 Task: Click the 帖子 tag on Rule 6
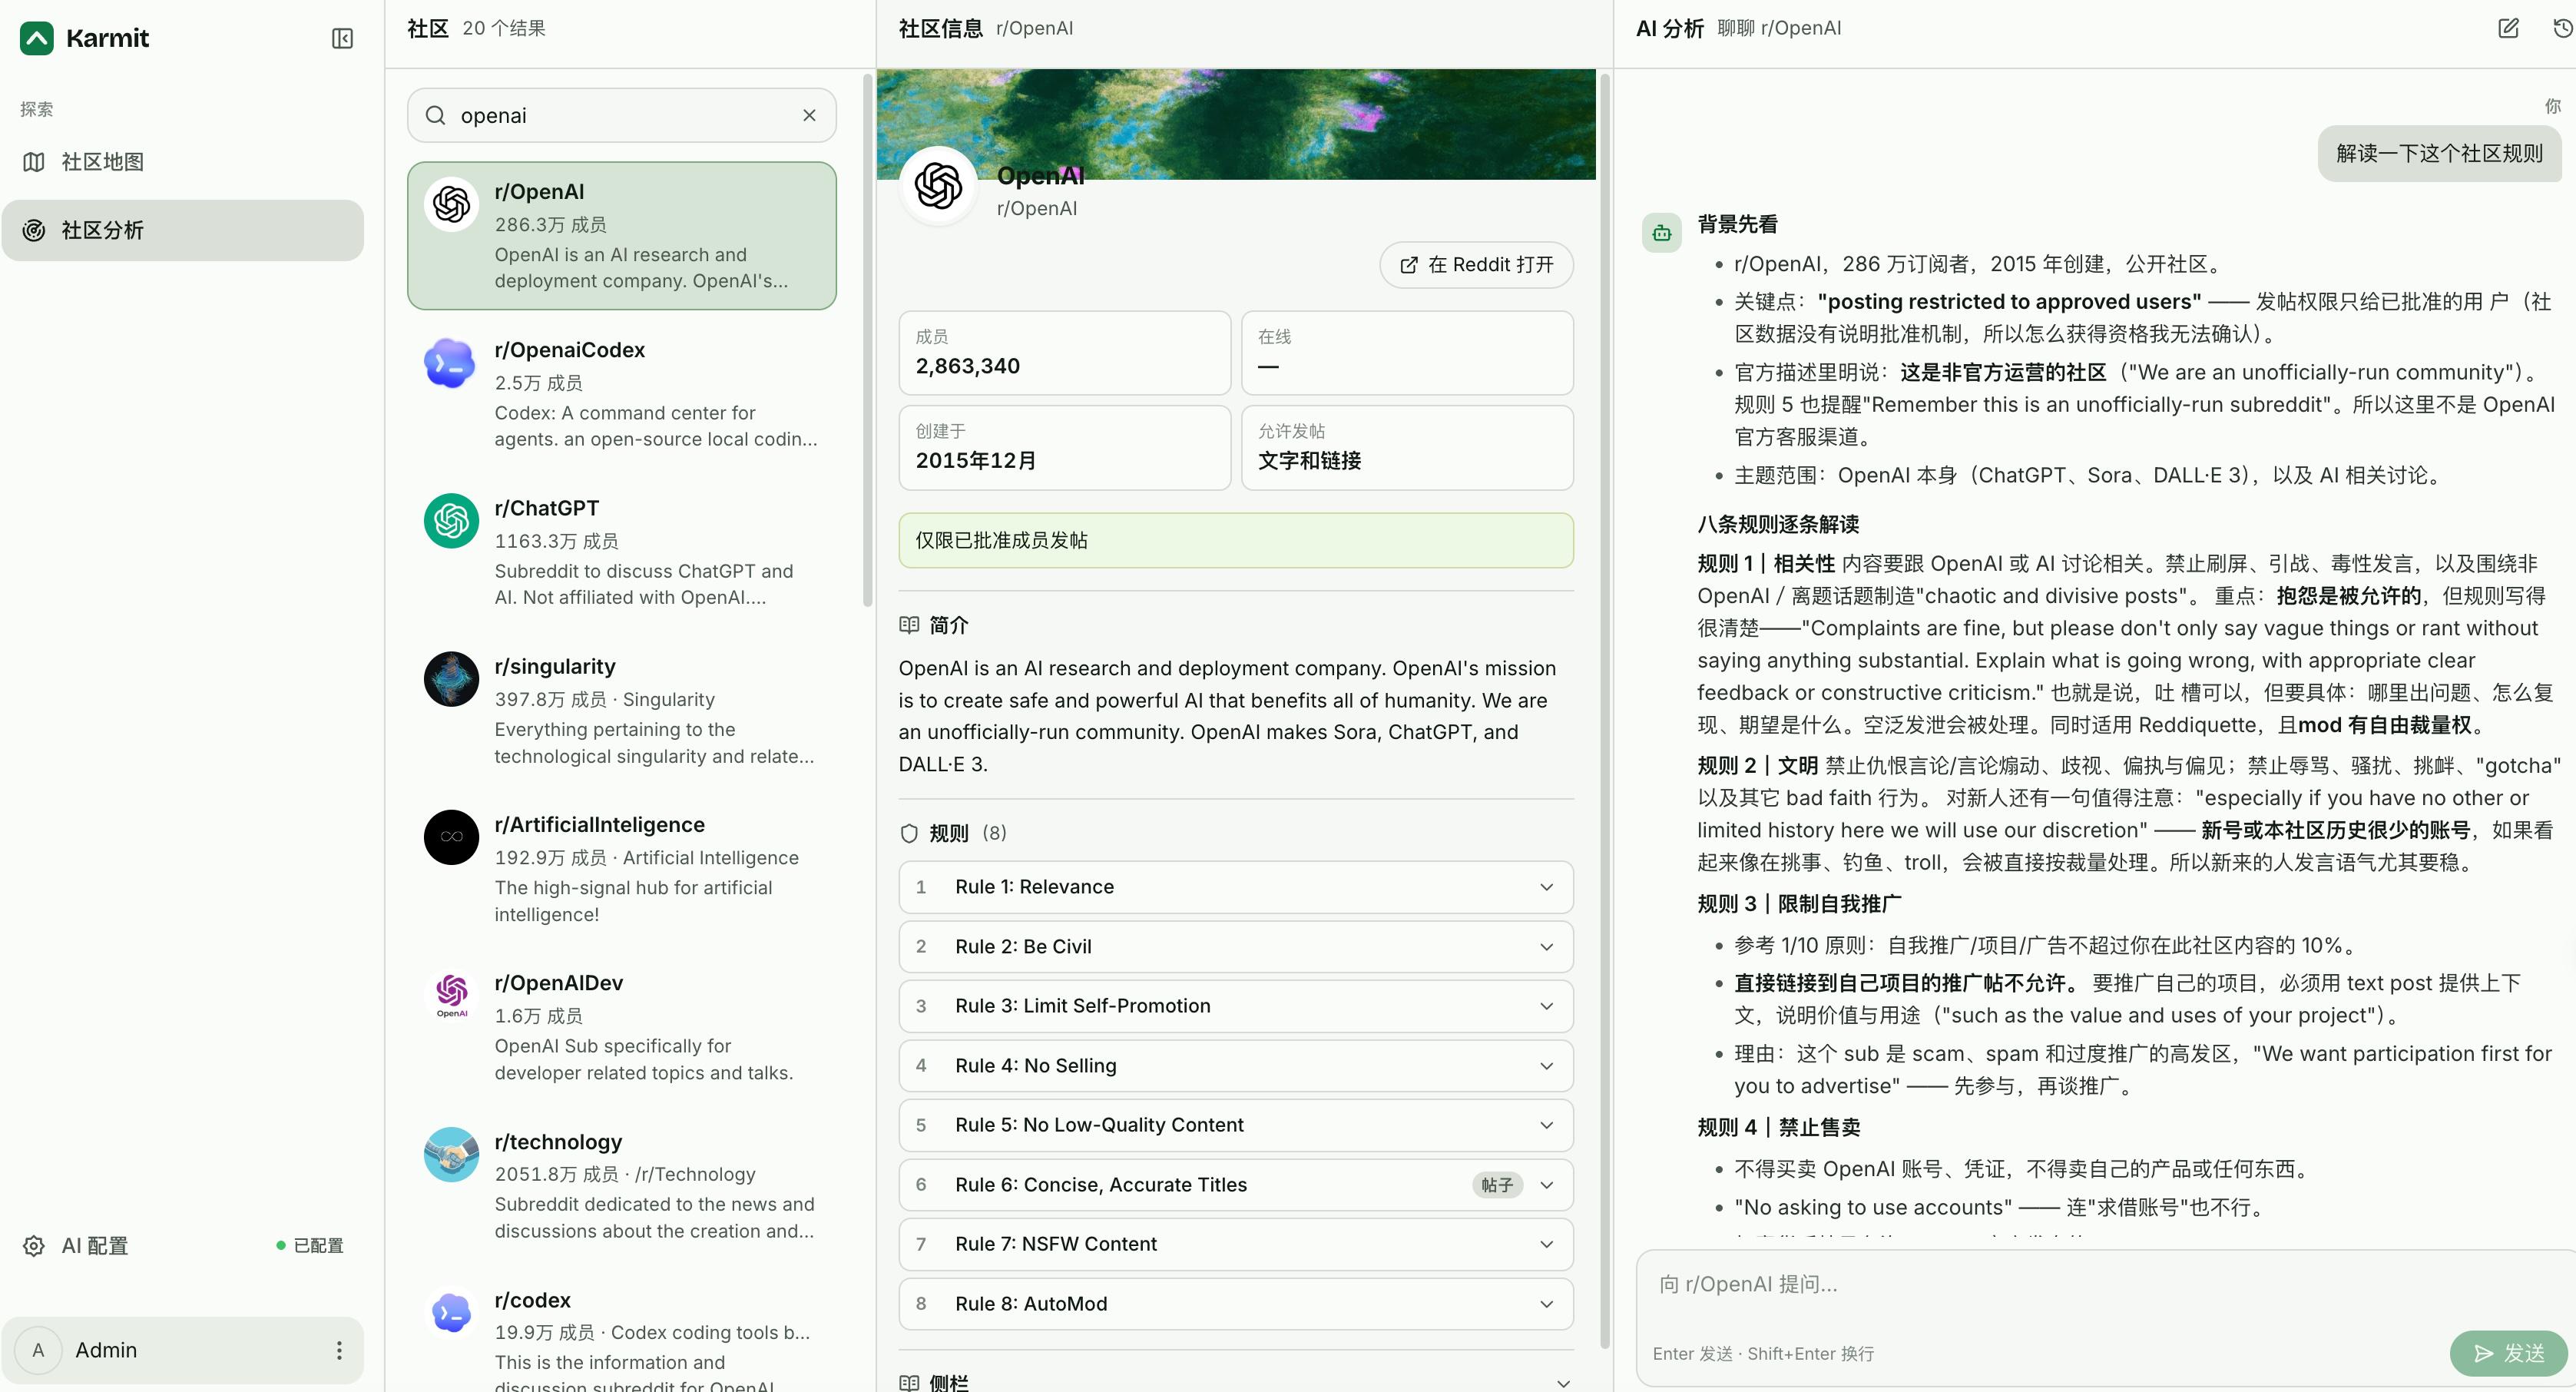pos(1497,1185)
